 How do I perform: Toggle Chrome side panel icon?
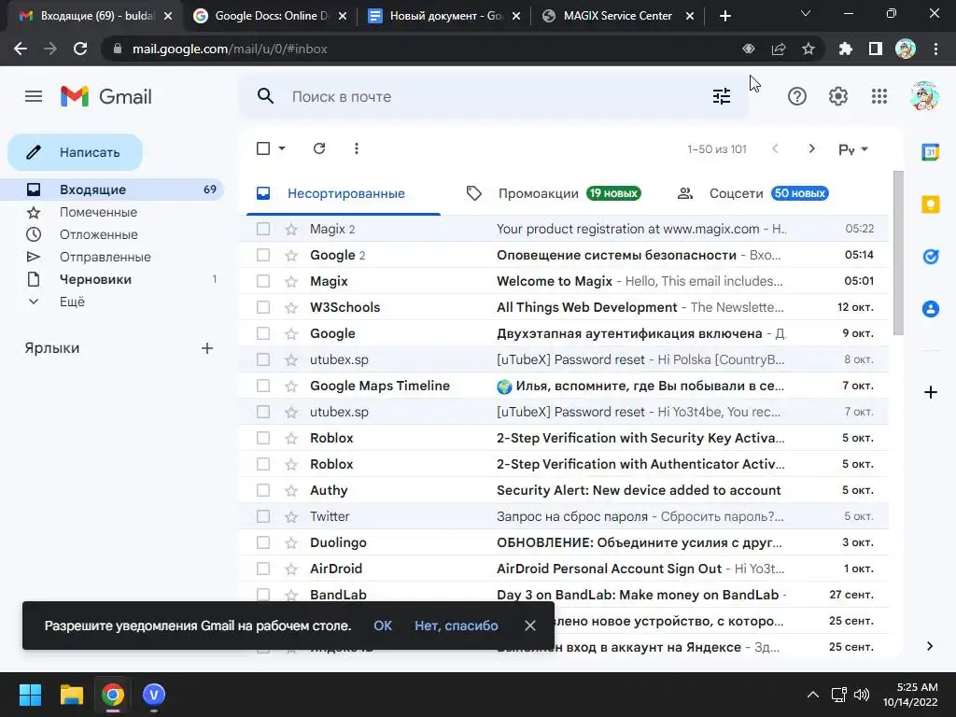point(876,49)
